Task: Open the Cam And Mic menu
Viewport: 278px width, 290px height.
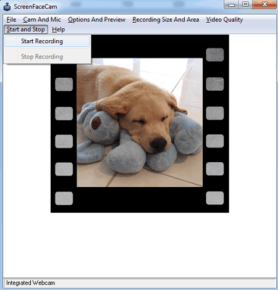Action: pos(42,20)
